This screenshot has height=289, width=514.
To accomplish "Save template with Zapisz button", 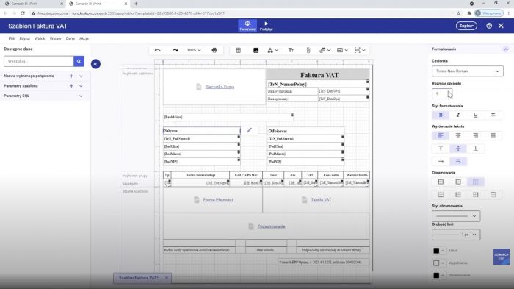I will tap(466, 26).
